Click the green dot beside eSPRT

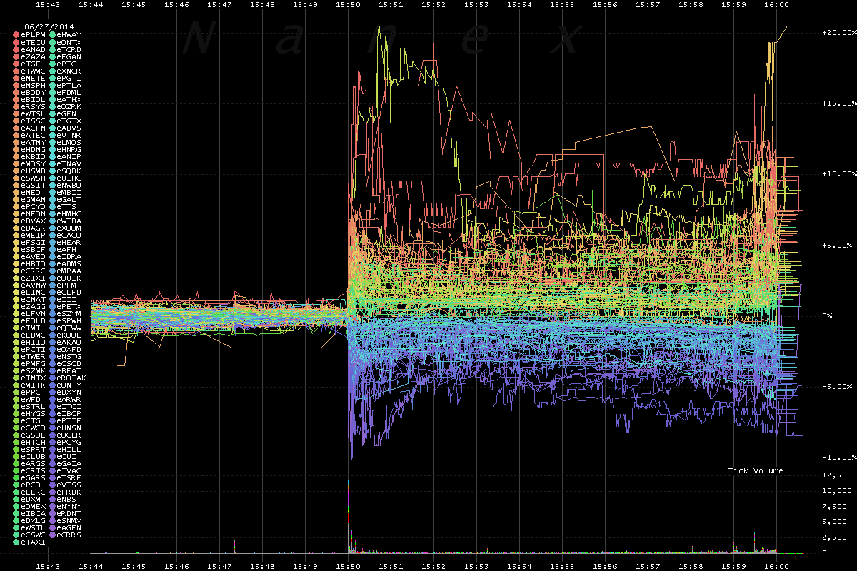[x=16, y=449]
